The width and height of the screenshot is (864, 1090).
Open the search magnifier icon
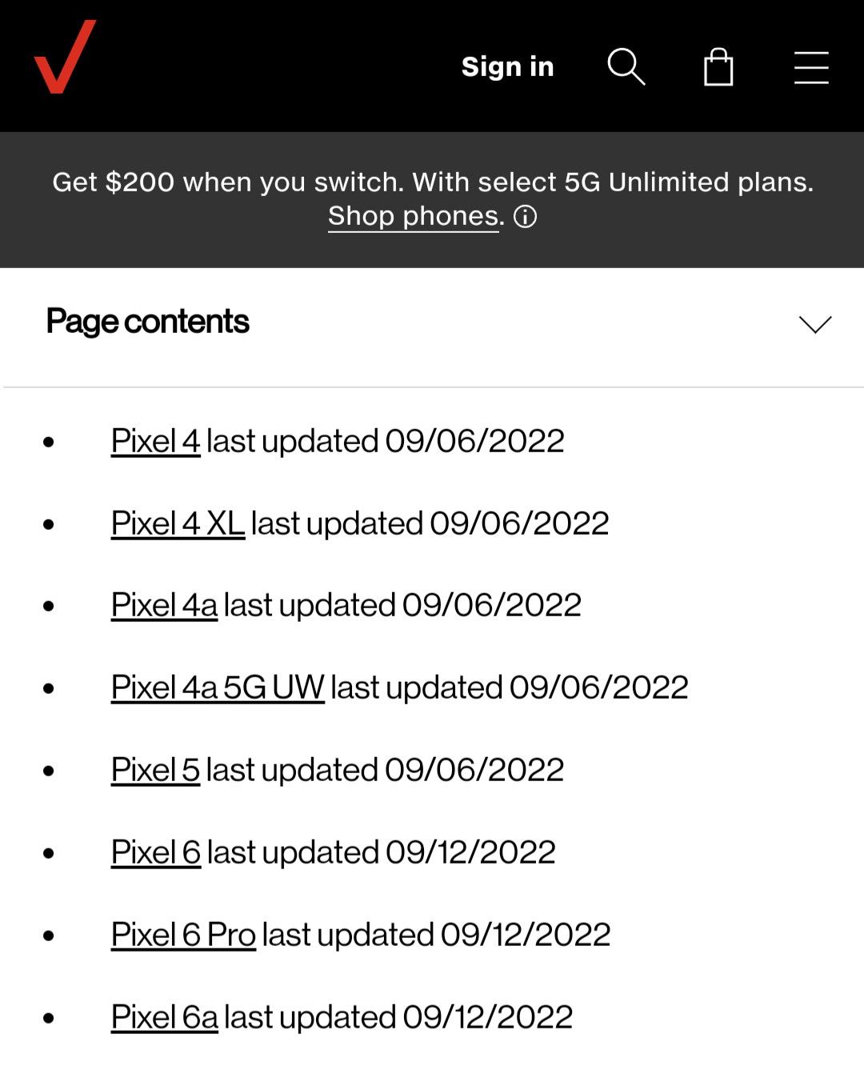(626, 66)
